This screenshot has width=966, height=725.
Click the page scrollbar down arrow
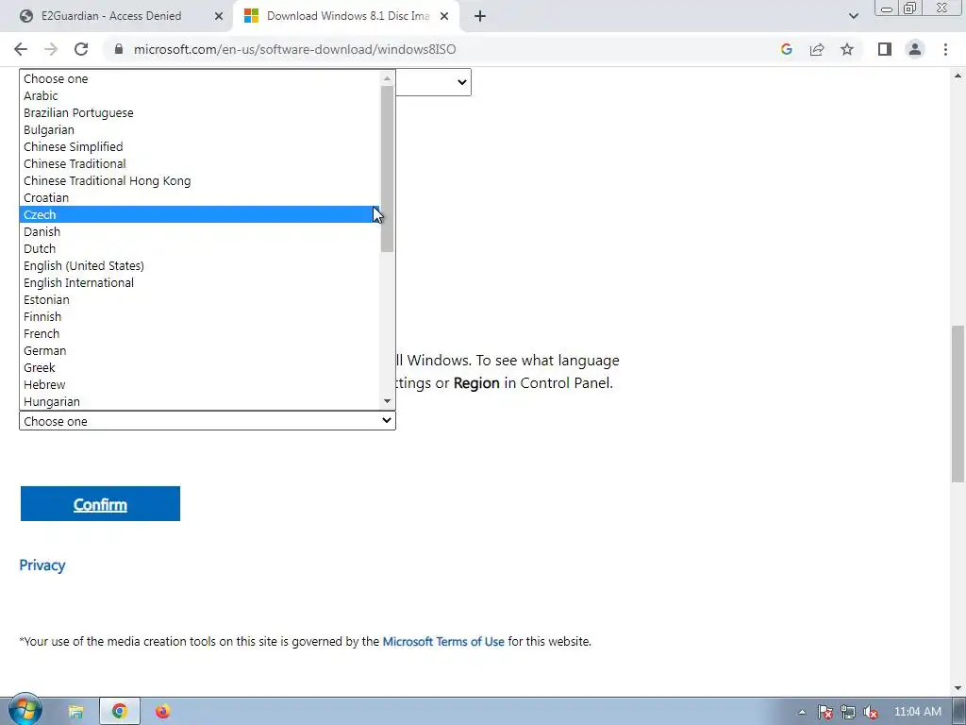pos(958,687)
